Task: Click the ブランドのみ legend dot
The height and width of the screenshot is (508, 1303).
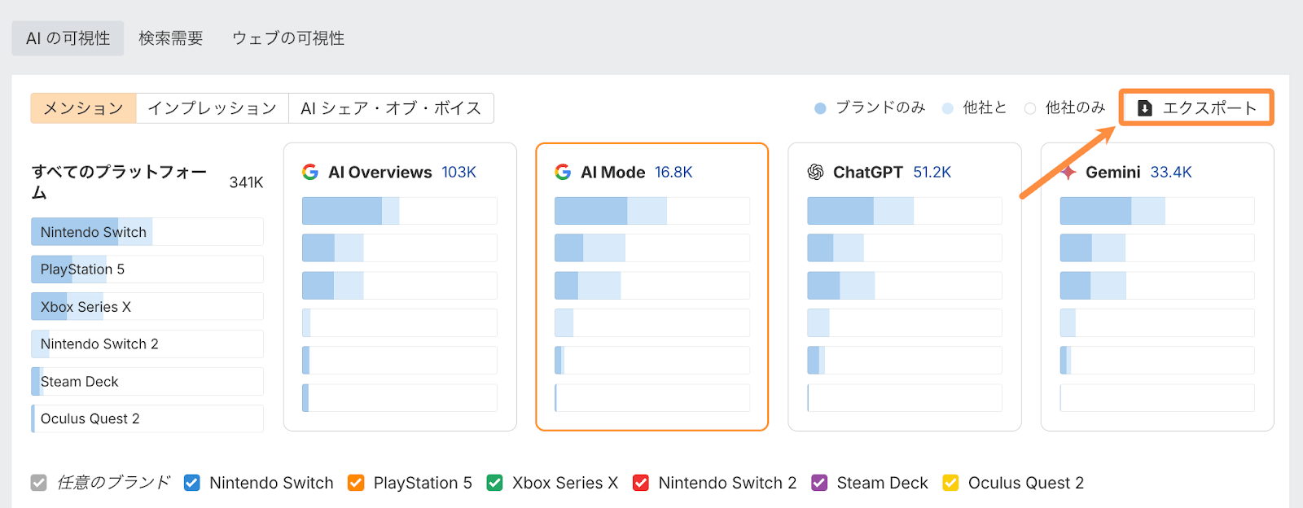Action: (x=820, y=108)
